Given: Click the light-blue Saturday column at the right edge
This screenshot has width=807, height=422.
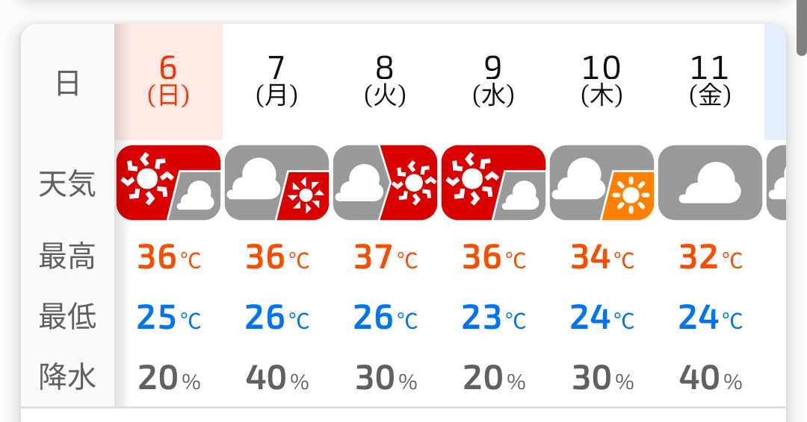Looking at the screenshot, I should [x=775, y=82].
